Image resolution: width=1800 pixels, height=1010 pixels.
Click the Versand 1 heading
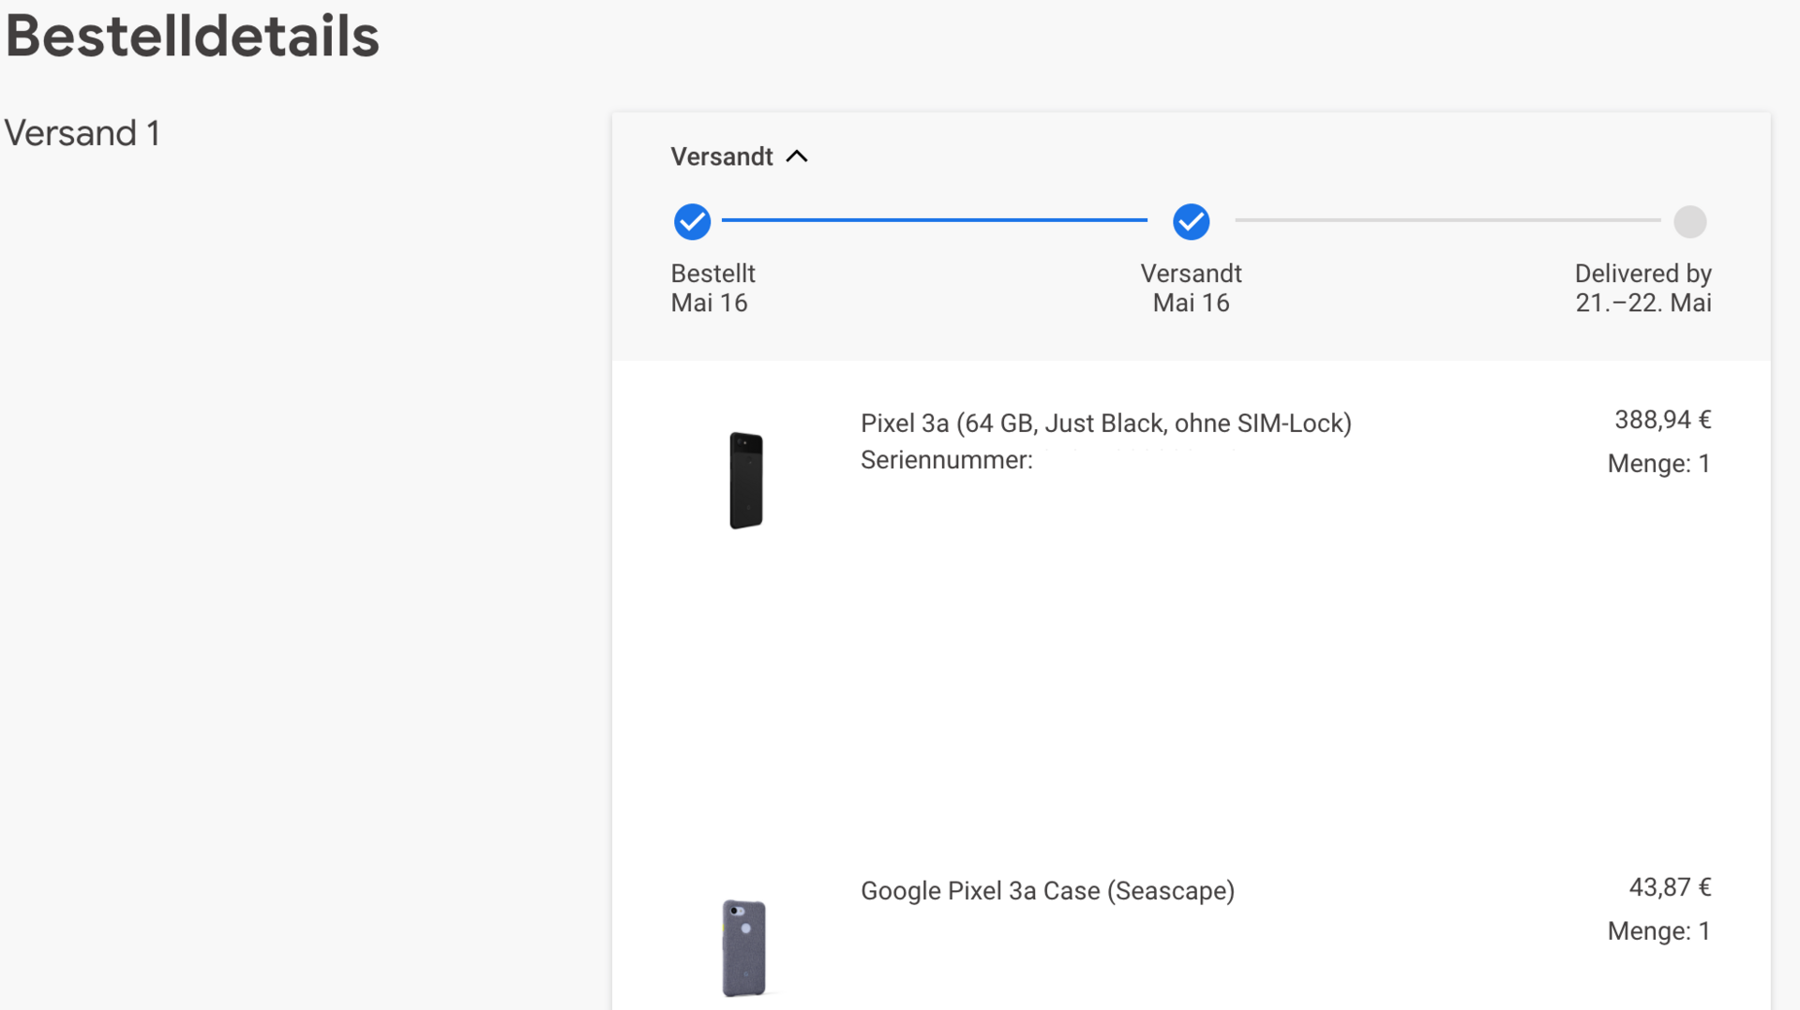(x=82, y=133)
